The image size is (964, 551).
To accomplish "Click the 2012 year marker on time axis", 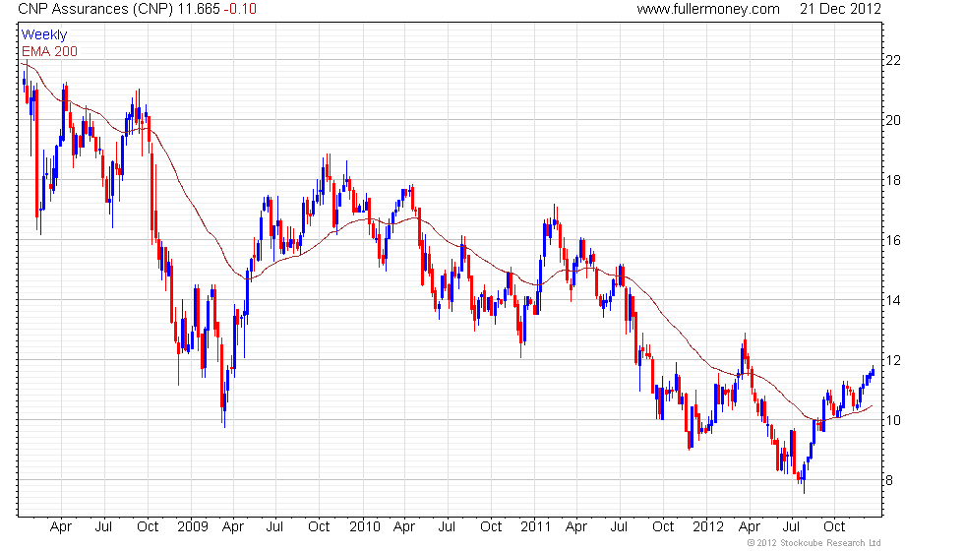I will (707, 527).
